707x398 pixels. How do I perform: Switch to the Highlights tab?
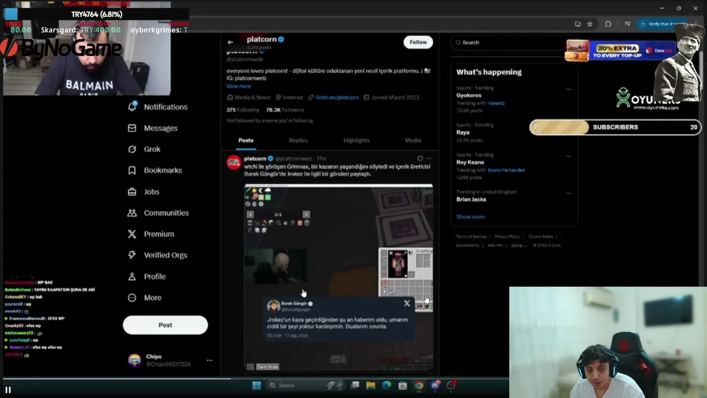tap(356, 140)
